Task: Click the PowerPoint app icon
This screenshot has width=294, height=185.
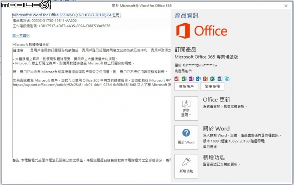Action: coord(205,79)
